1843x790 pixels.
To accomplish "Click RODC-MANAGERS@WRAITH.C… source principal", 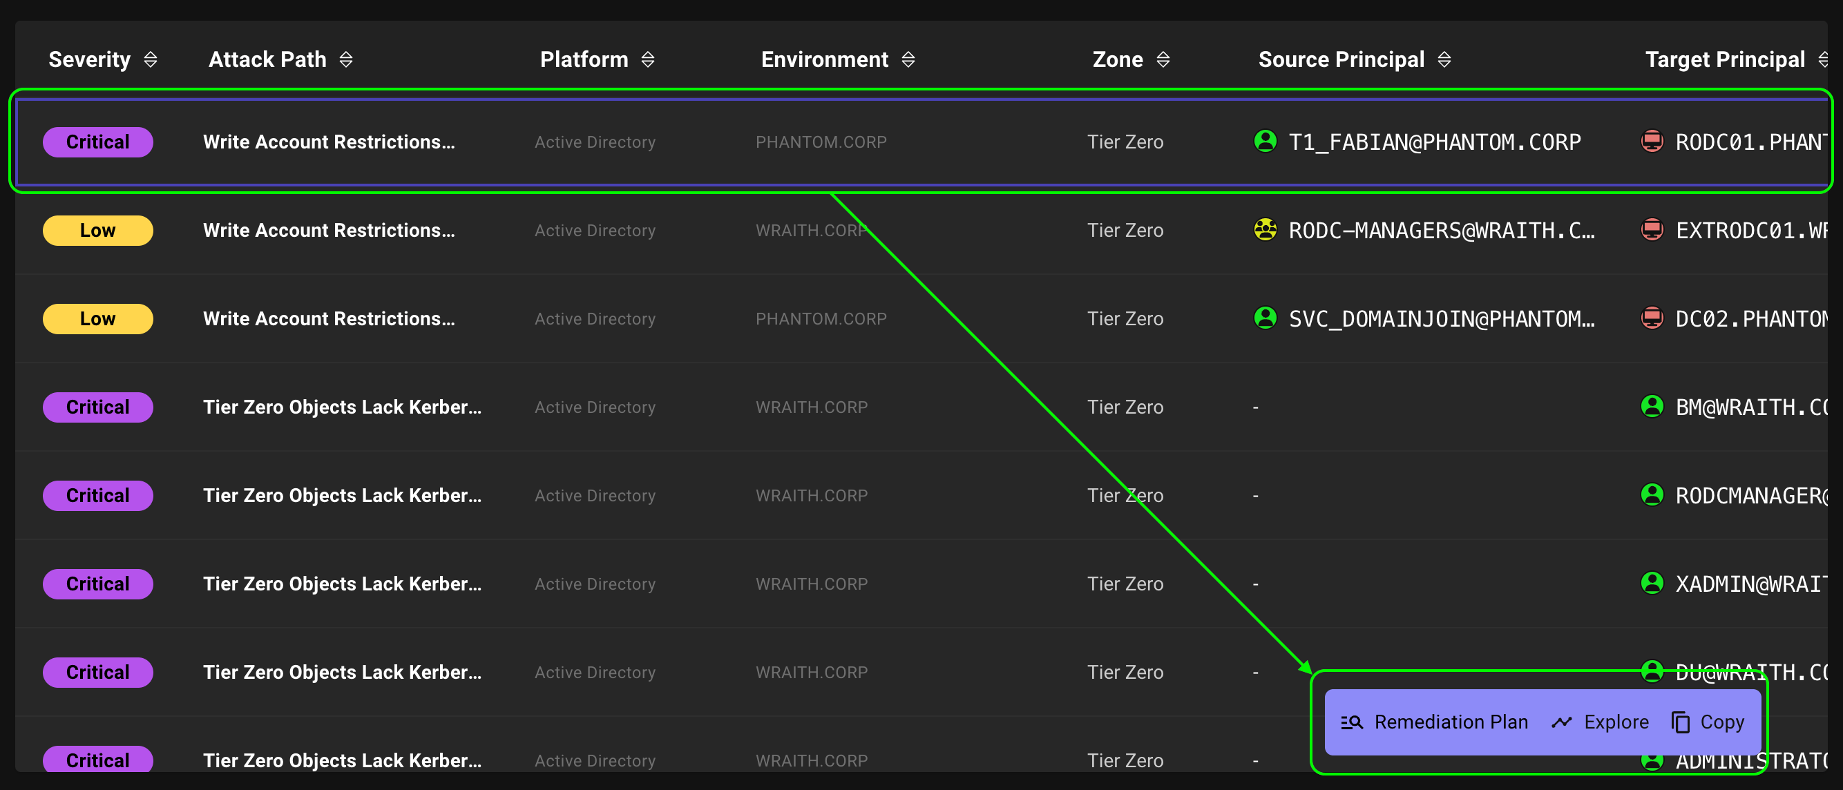I will 1442,230.
